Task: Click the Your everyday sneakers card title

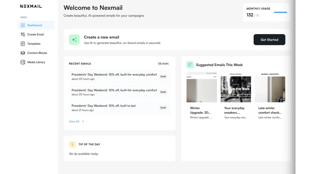Action: click(234, 110)
